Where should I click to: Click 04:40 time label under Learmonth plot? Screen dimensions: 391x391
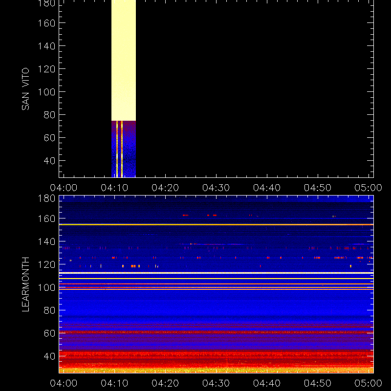point(267,383)
